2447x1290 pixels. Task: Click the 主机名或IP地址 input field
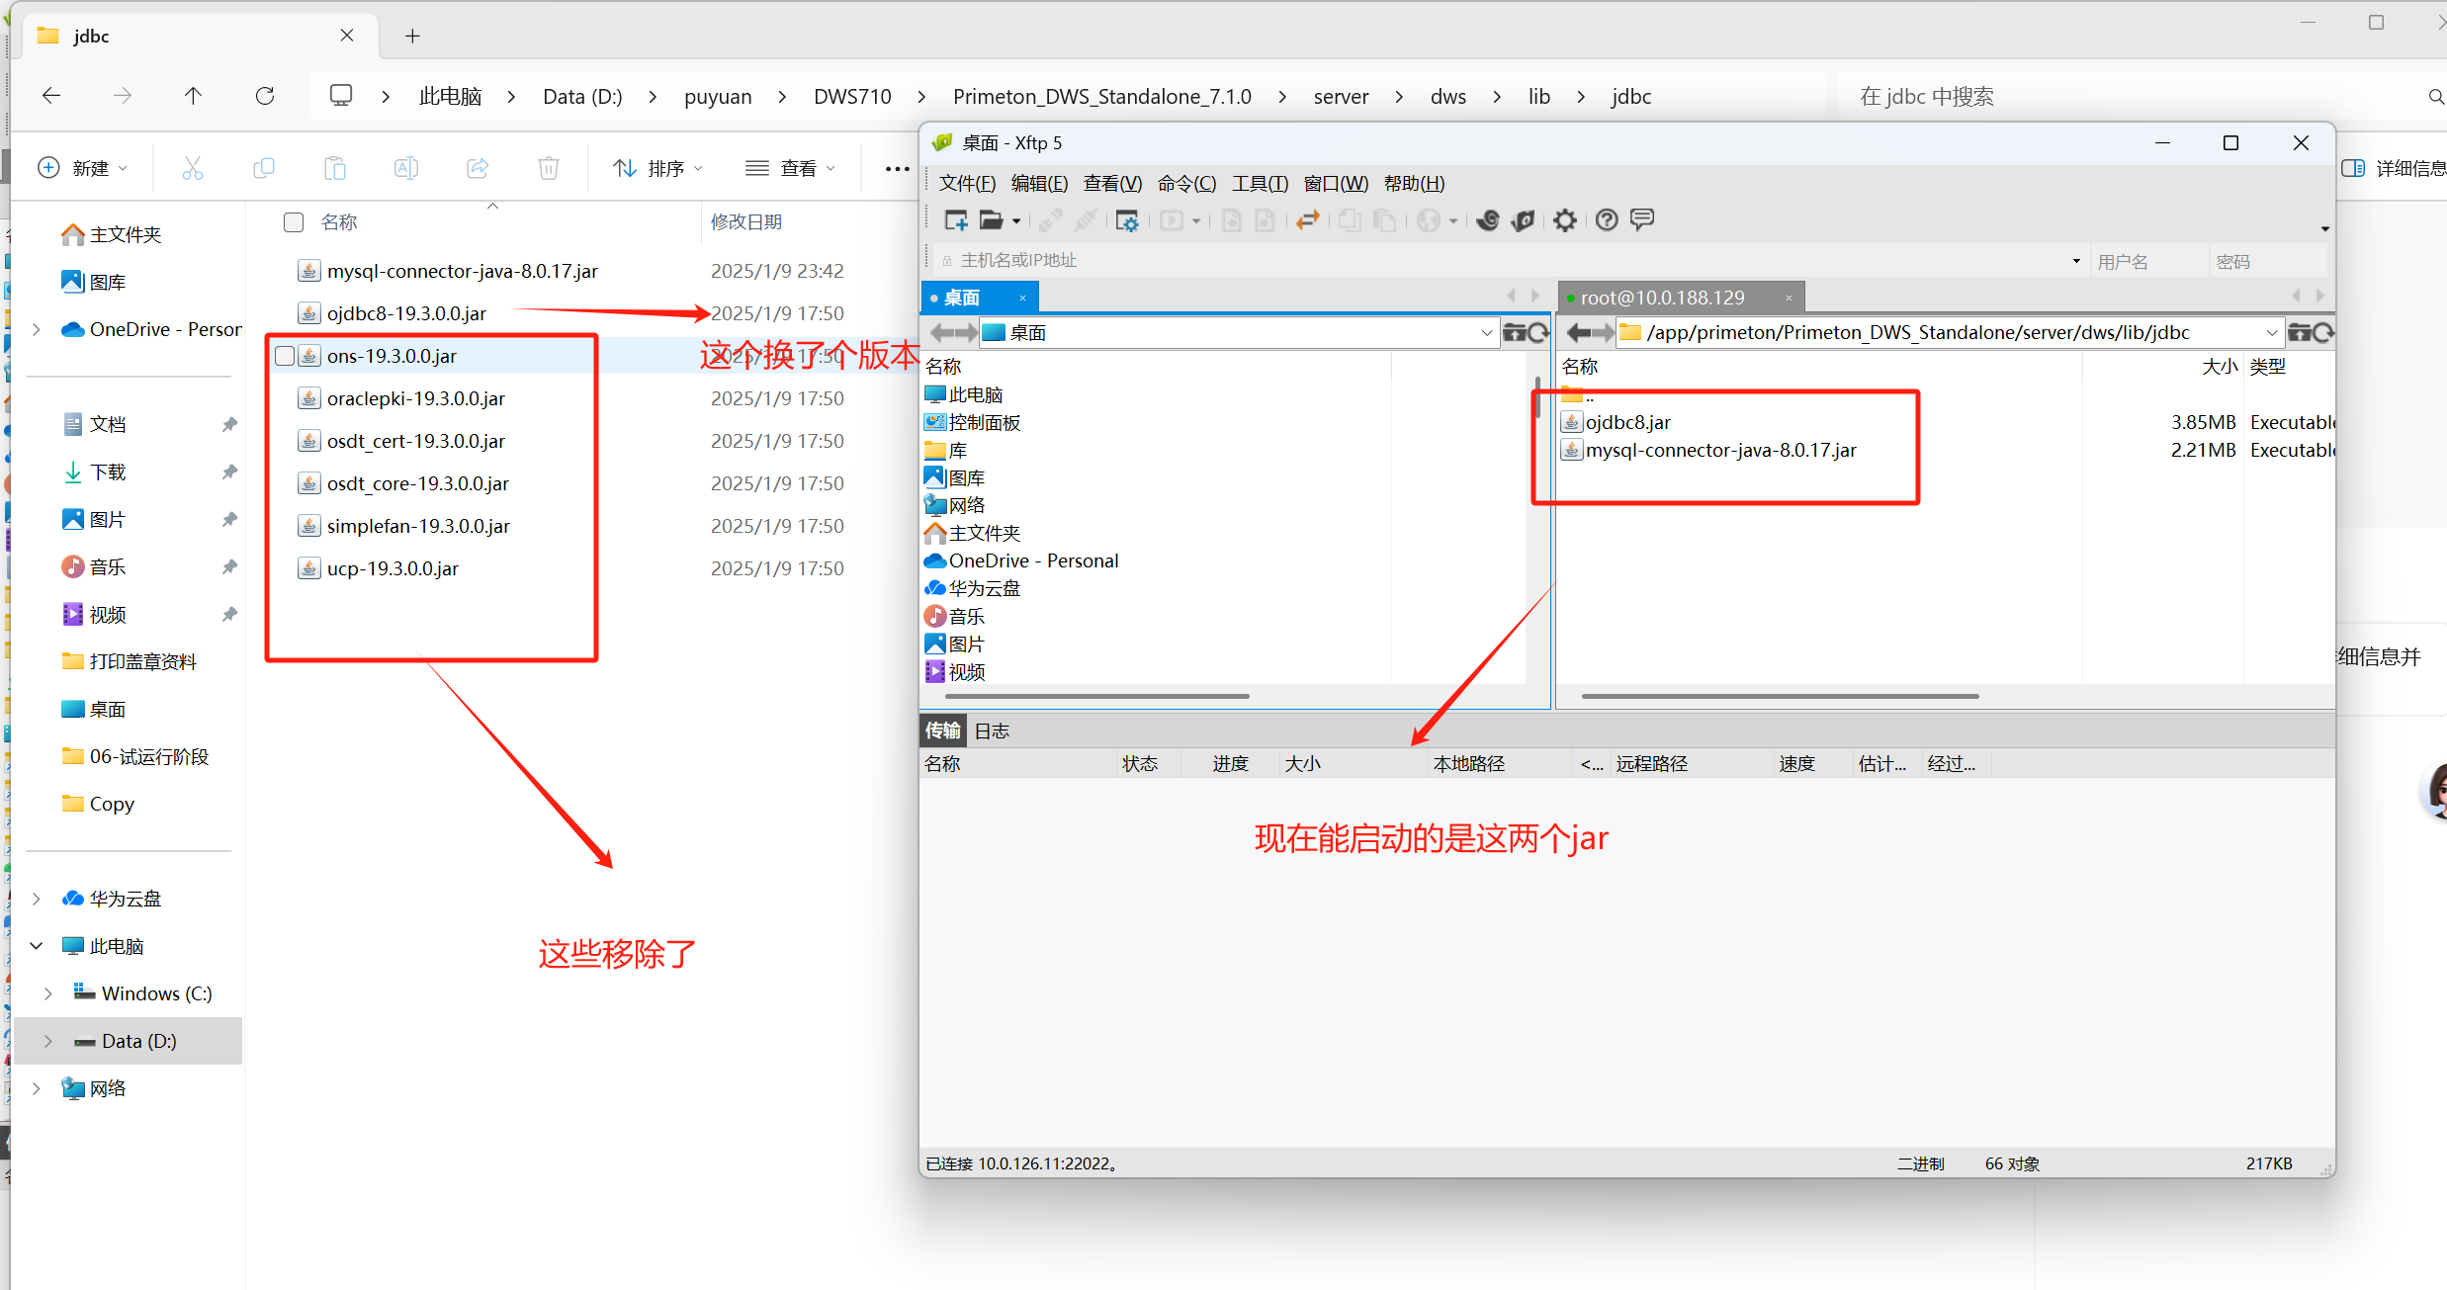tap(1483, 261)
